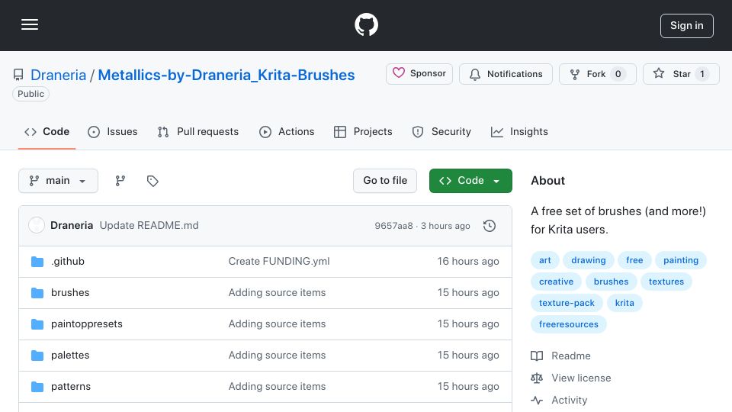Open the hamburger navigation menu
Viewport: 732px width, 412px height.
30,24
